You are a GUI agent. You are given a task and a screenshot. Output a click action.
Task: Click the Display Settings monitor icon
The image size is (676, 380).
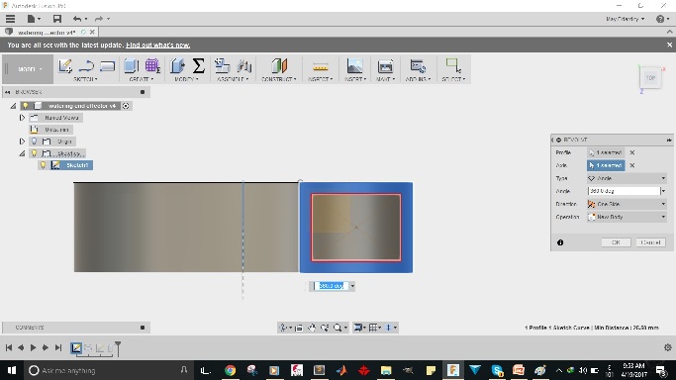coord(357,328)
